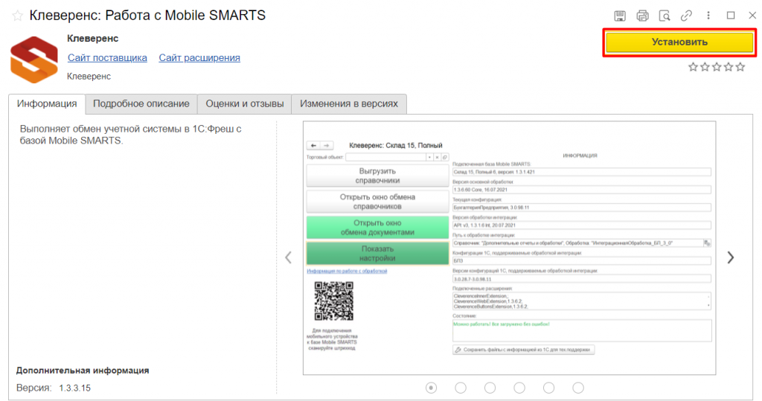762x401 pixels.
Task: Open Сайт поставщика link
Action: point(107,58)
